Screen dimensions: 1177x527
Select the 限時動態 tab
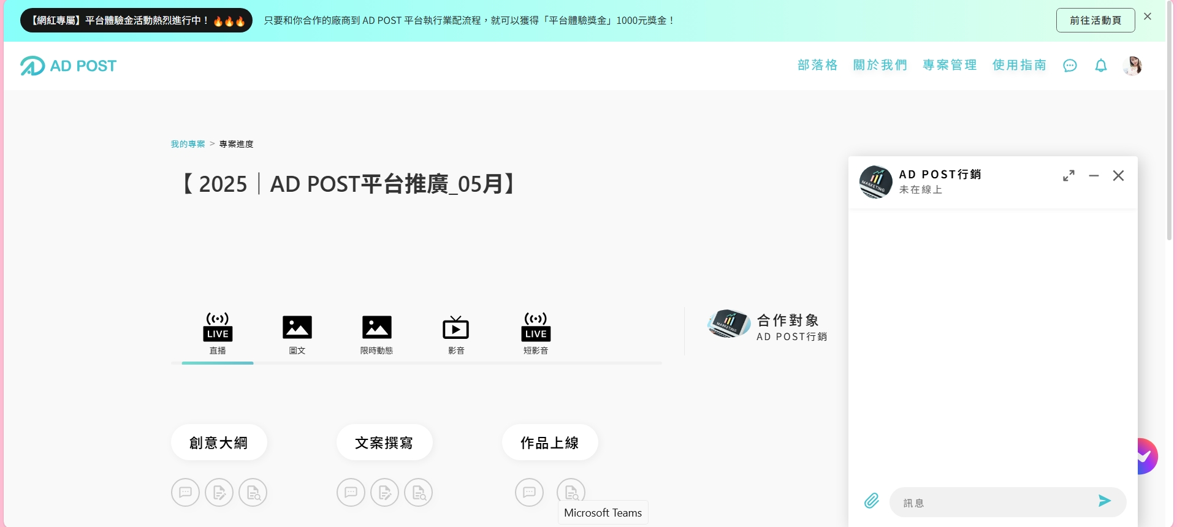376,334
